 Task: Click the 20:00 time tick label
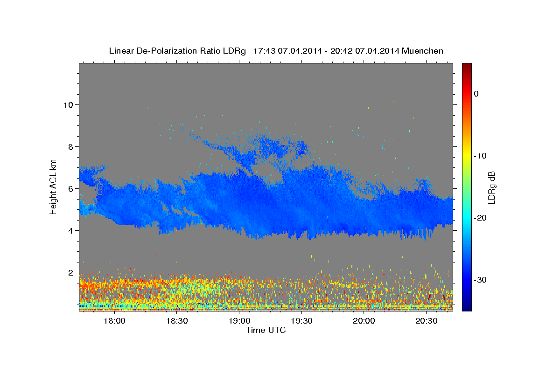click(x=364, y=322)
